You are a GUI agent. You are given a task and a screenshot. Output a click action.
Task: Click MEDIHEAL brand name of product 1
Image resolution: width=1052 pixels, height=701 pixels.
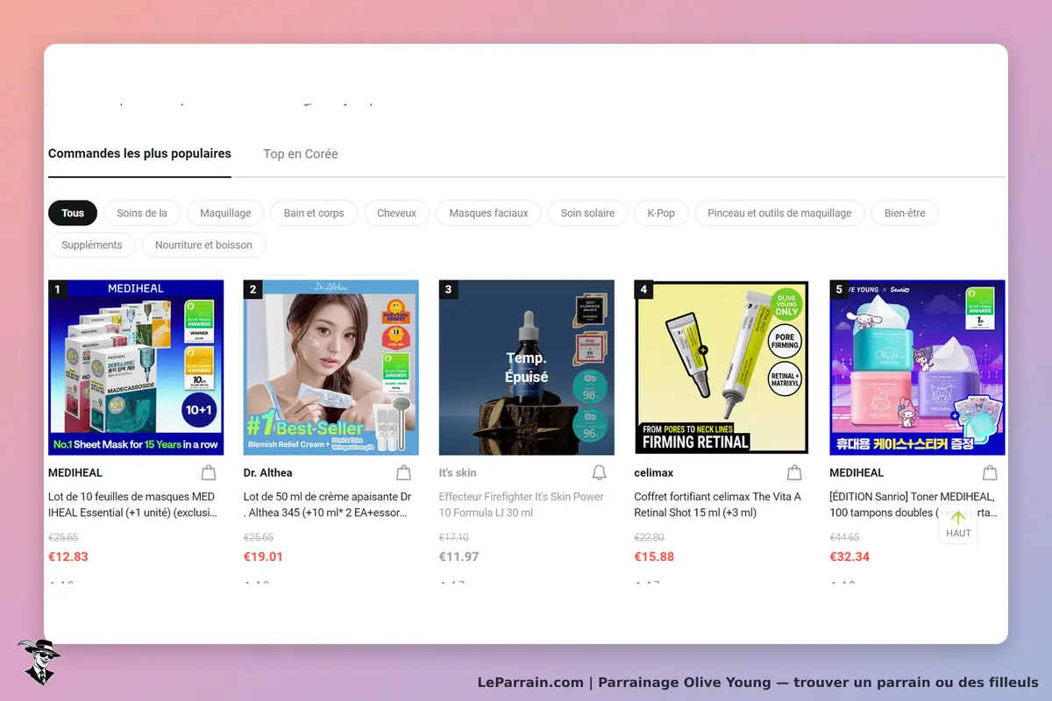[75, 473]
